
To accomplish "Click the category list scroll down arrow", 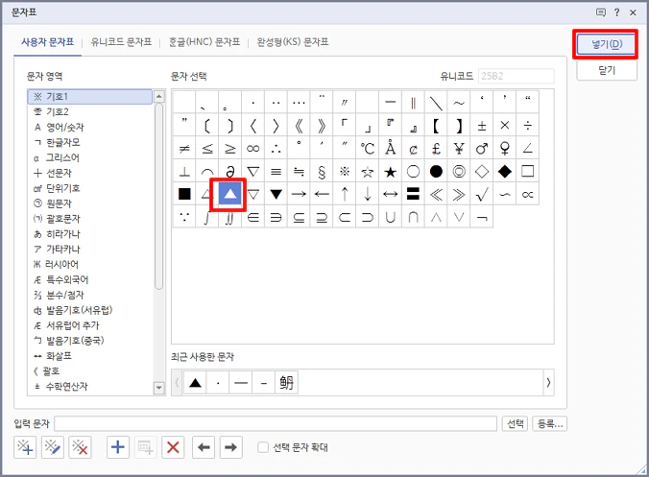I will (x=159, y=388).
